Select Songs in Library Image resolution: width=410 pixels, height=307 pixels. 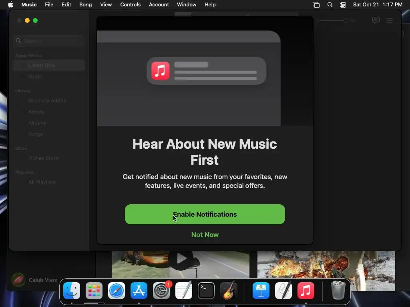49,134
